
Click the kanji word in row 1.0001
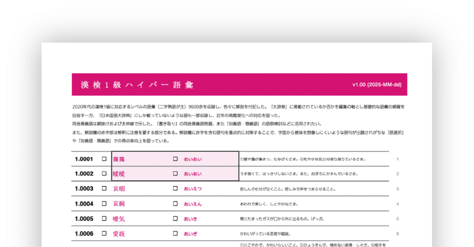(119, 159)
